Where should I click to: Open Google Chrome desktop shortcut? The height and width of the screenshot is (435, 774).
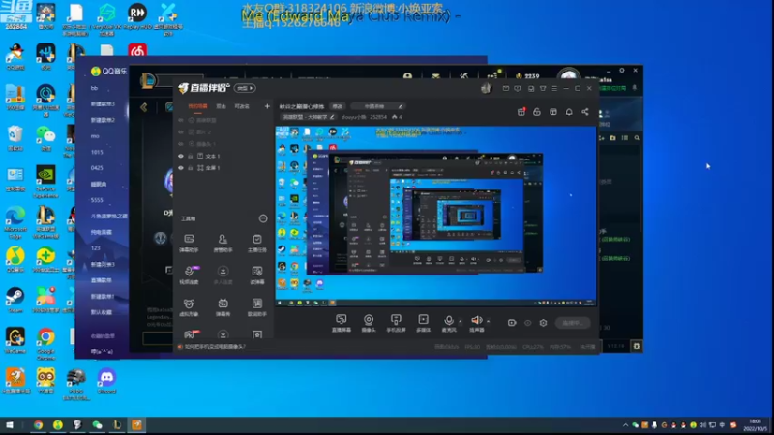tap(45, 343)
